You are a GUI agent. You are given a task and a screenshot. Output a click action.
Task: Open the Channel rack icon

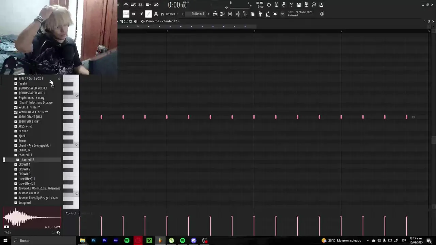point(230,14)
